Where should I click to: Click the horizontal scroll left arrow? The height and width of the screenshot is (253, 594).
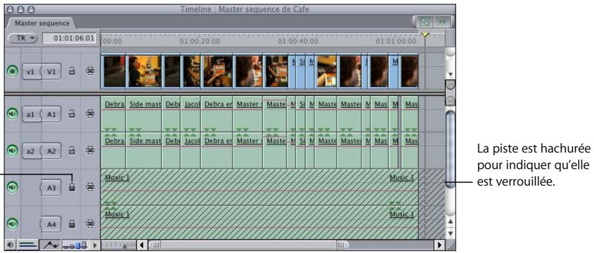pos(142,245)
